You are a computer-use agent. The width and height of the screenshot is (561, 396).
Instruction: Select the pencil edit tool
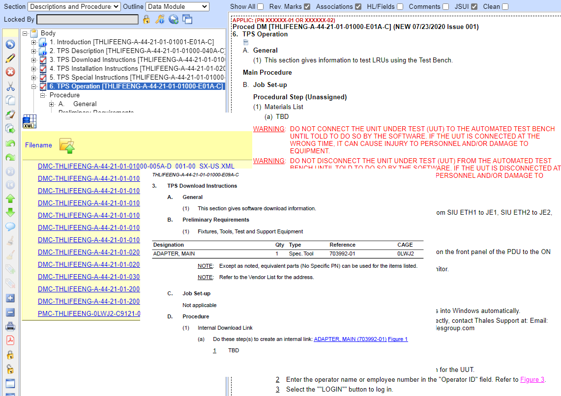(x=10, y=58)
